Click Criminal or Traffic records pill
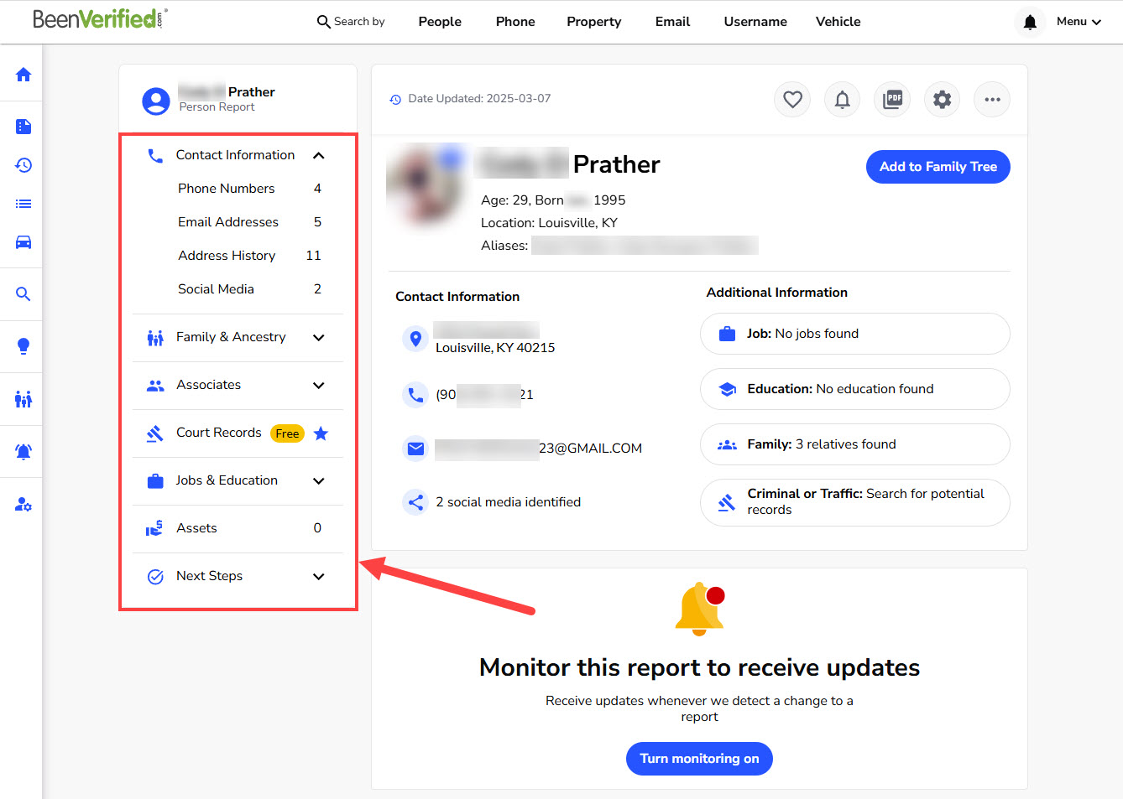This screenshot has height=799, width=1123. [854, 502]
